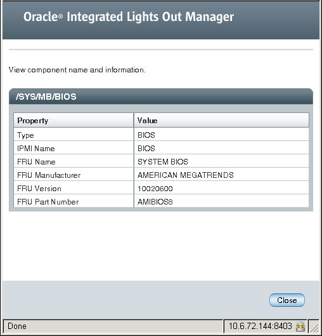Click the Value column header

[x=221, y=121]
